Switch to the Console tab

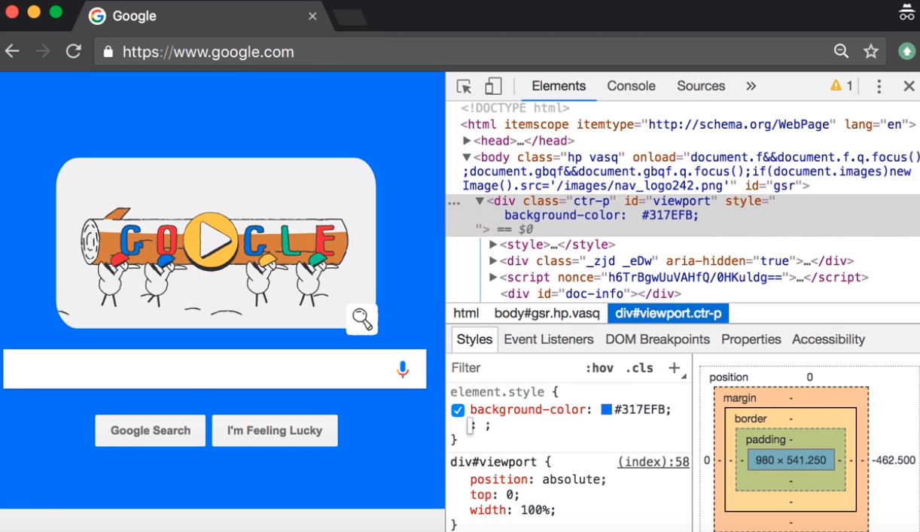[x=631, y=86]
